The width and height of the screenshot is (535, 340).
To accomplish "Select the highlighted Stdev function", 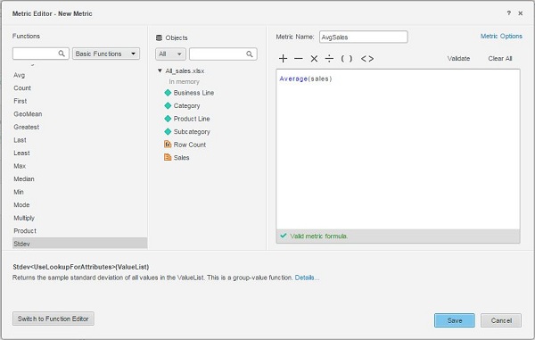I will pos(80,244).
